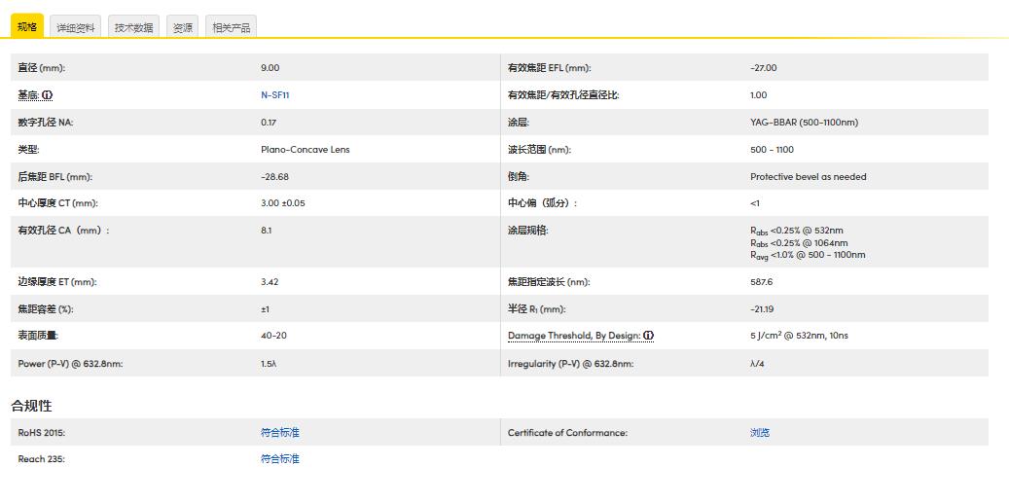The image size is (1009, 502).
Task: Select the 资源 tab
Action: point(183,27)
